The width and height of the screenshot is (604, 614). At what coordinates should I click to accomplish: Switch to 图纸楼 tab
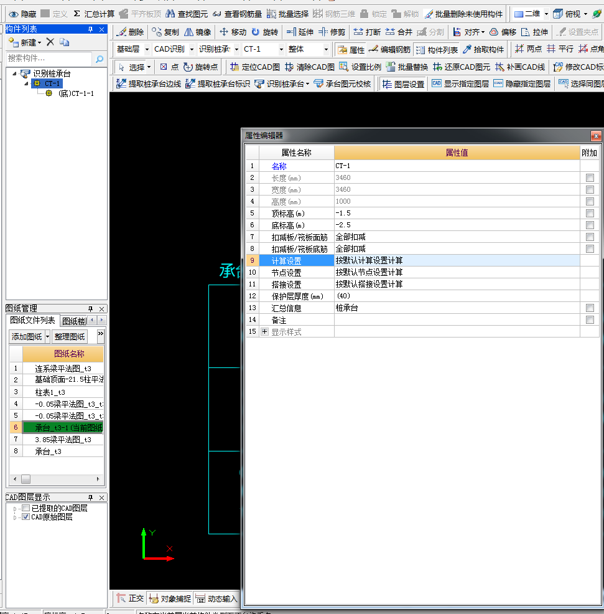[74, 321]
